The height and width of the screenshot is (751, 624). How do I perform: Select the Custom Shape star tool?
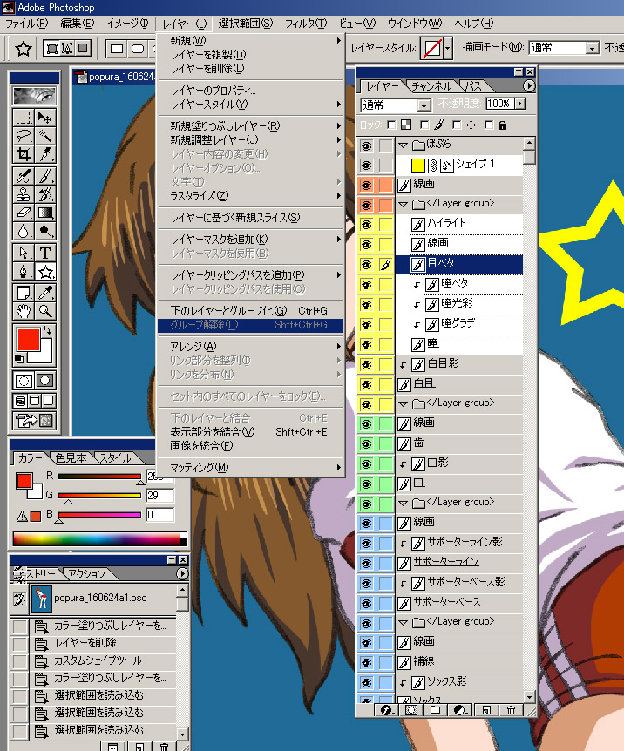click(x=45, y=272)
